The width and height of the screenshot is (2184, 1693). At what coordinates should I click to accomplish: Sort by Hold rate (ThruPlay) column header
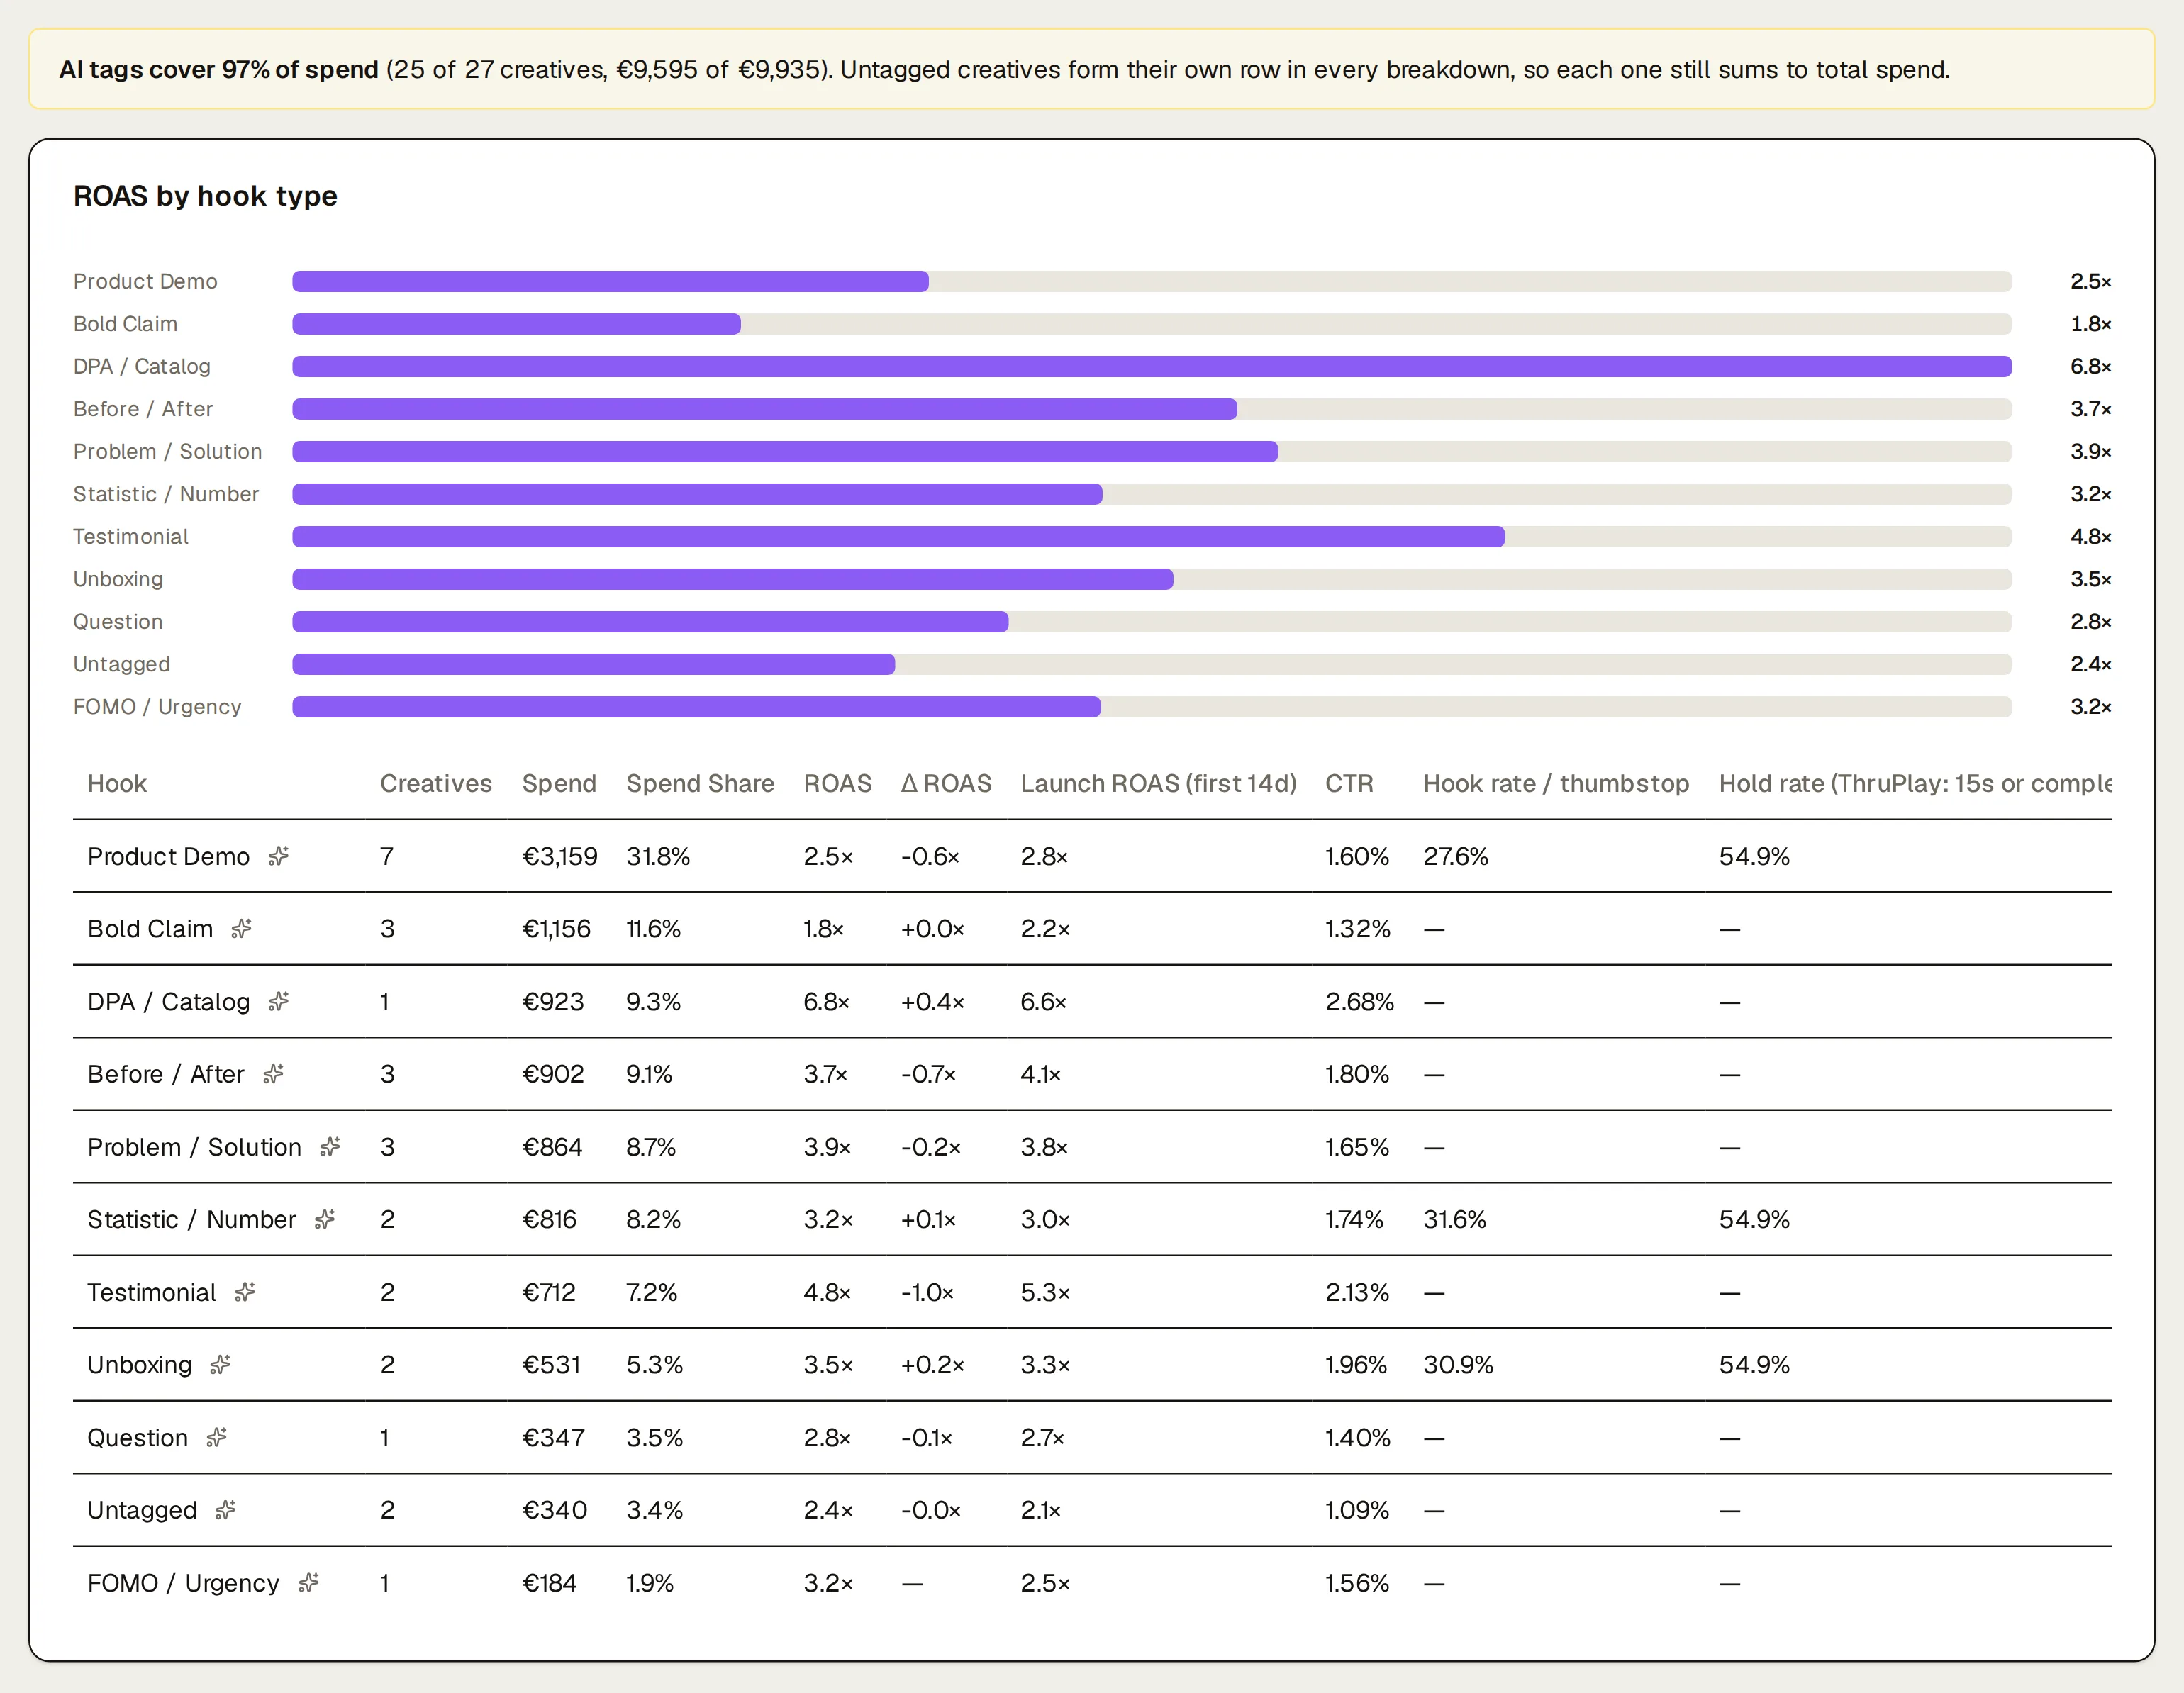point(1915,783)
